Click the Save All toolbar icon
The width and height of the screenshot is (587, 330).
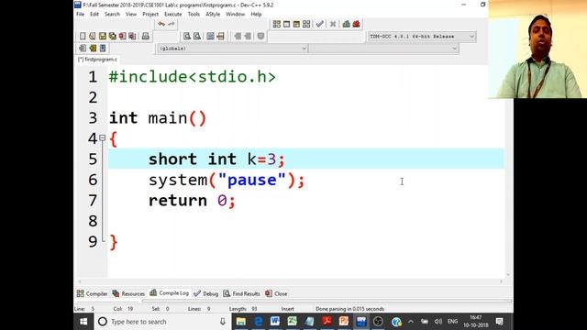113,37
